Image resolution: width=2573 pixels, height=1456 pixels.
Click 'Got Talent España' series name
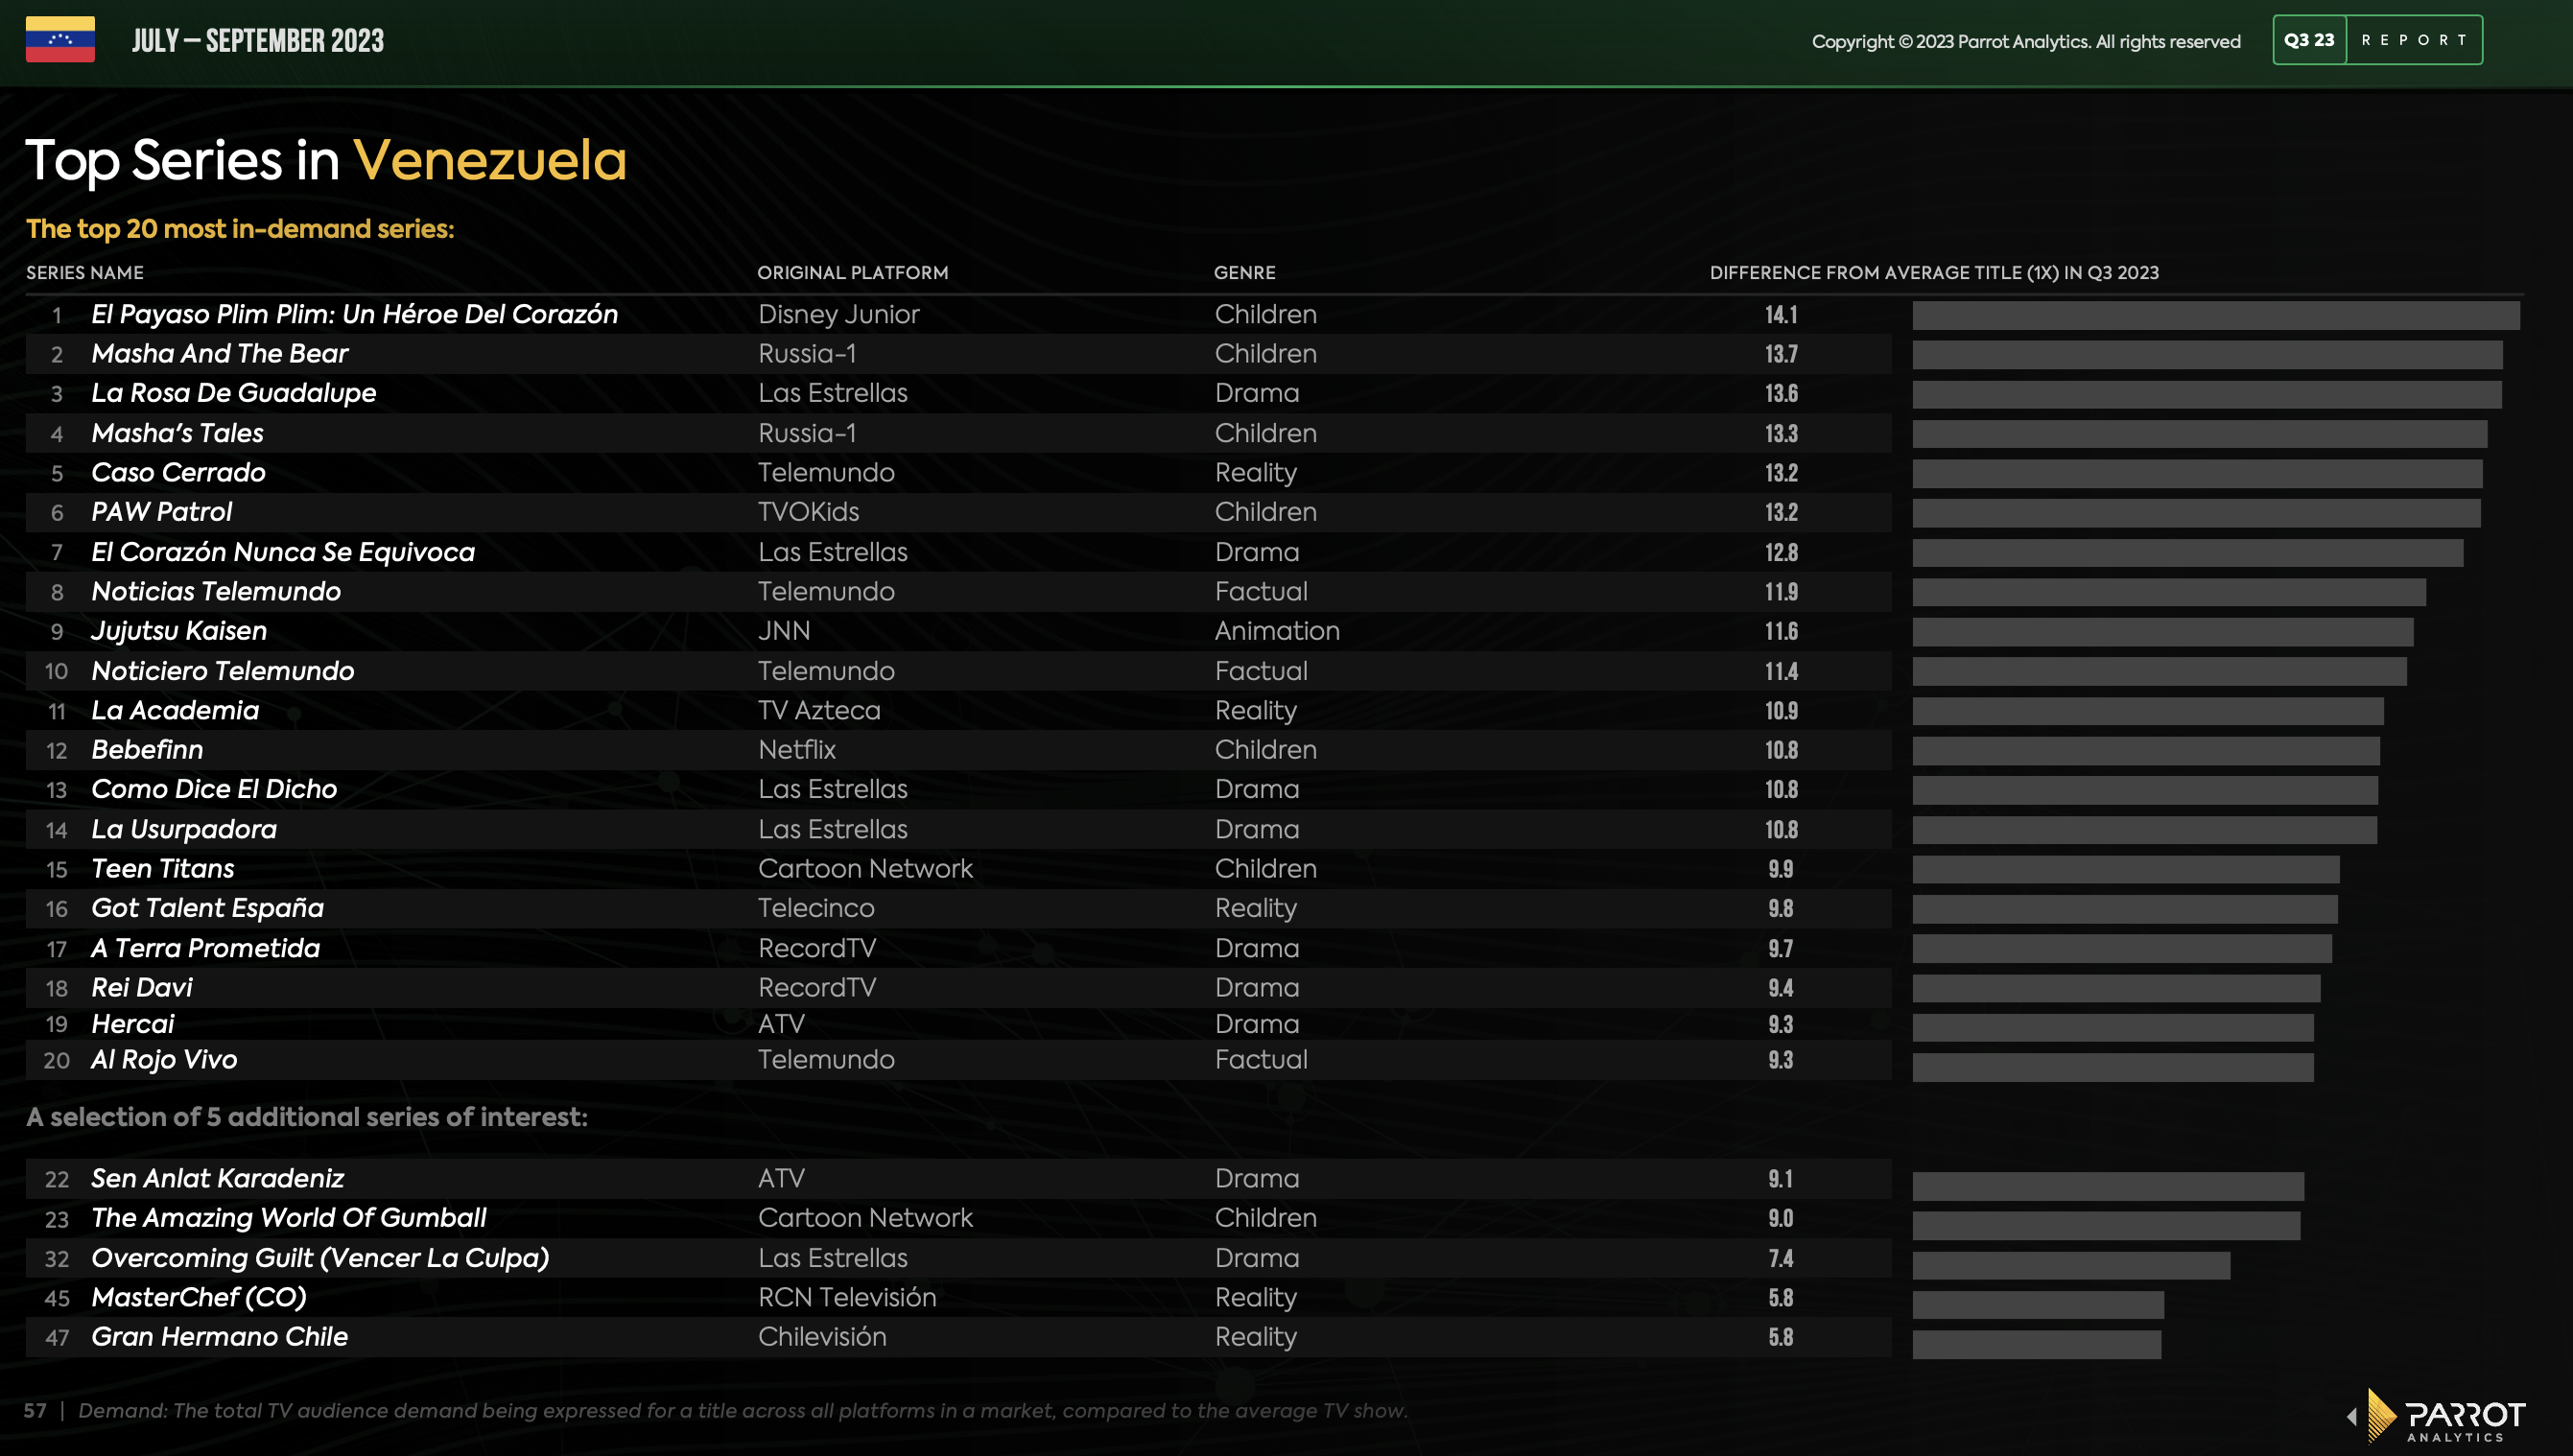208,908
